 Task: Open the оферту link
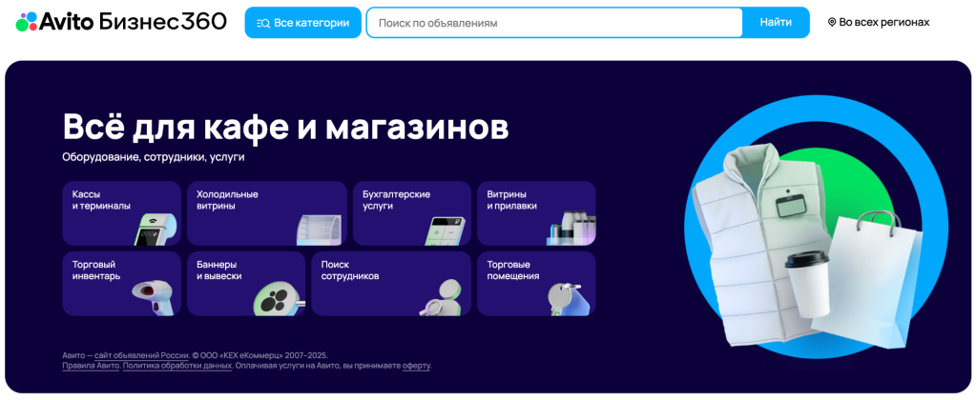tap(416, 366)
